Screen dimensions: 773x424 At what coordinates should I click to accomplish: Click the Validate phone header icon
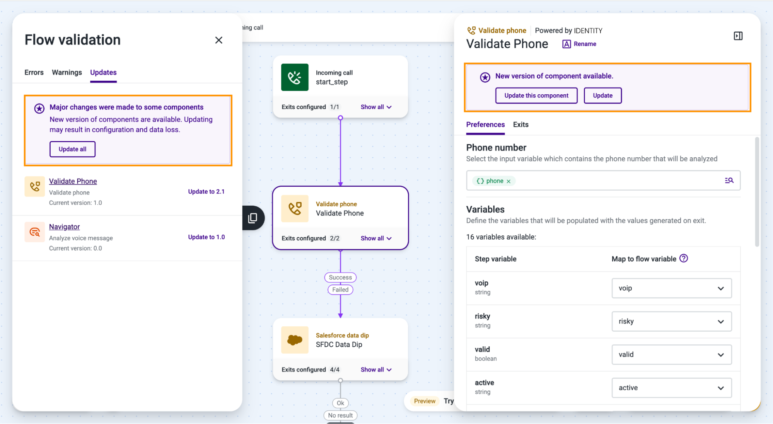pos(471,31)
